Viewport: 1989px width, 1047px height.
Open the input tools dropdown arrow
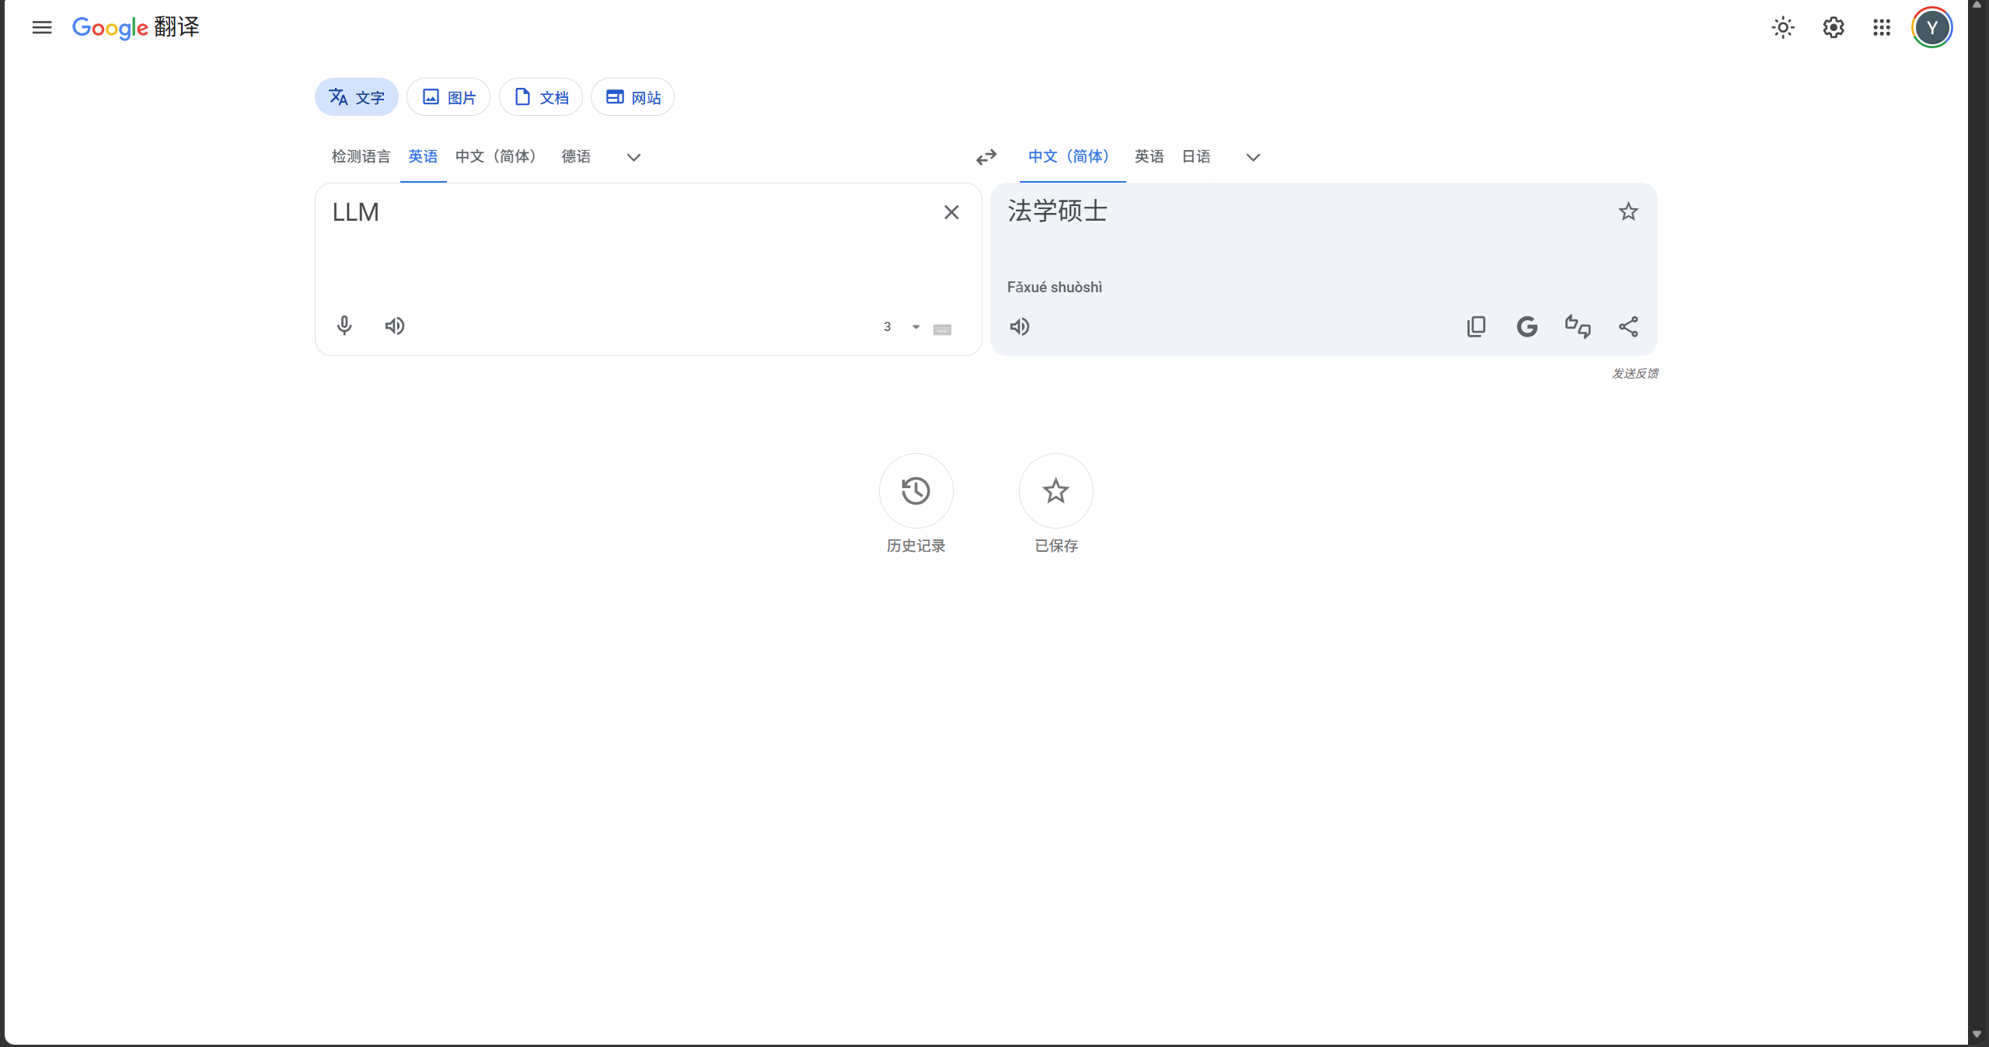[916, 327]
